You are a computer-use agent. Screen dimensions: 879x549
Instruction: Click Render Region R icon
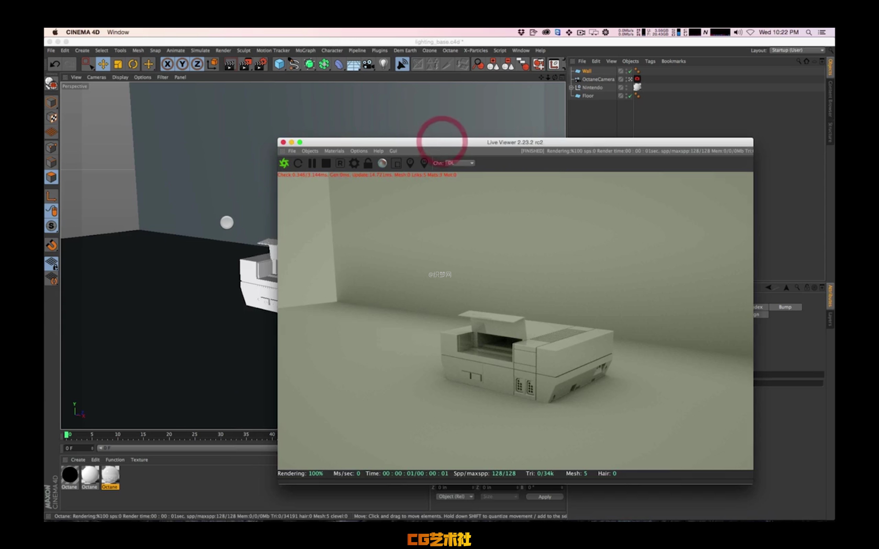pos(340,163)
